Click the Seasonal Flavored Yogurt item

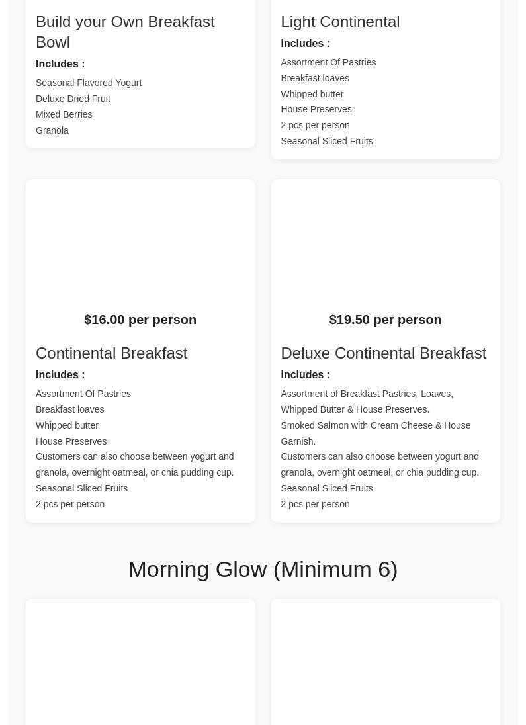89,83
